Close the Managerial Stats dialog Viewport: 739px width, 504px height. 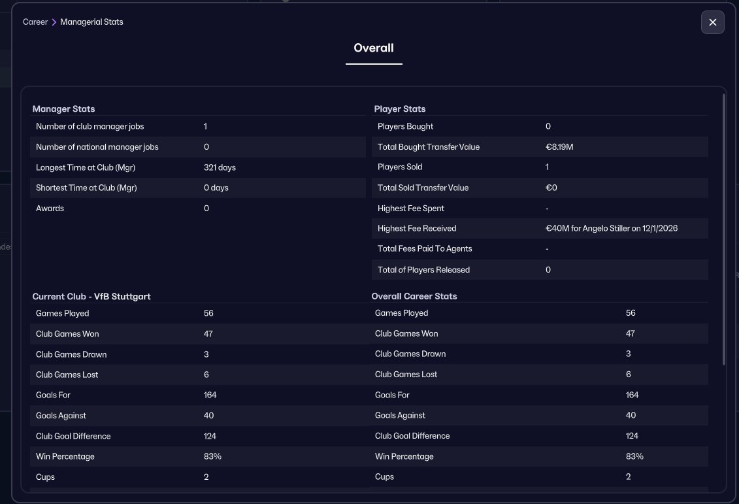(x=712, y=22)
